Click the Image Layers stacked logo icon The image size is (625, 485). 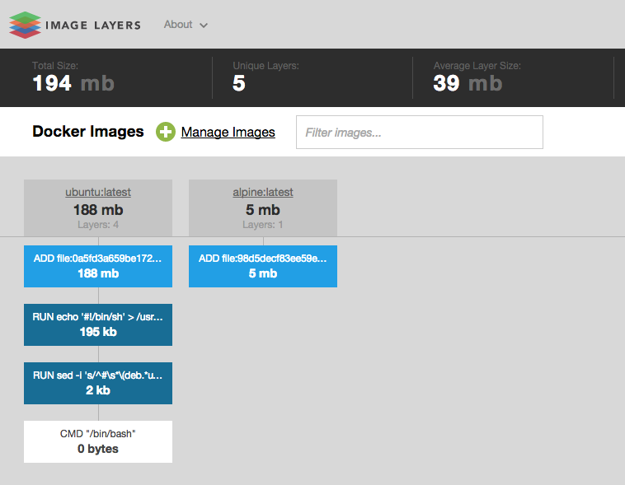[25, 25]
